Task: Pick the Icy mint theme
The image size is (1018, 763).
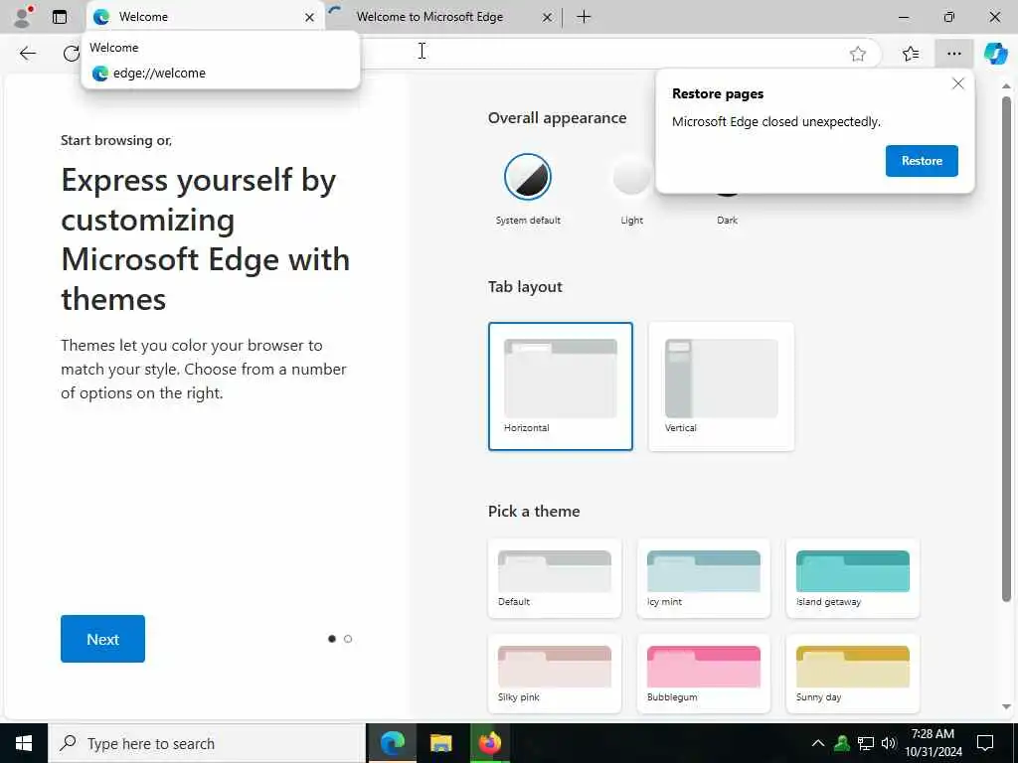Action: 704,578
